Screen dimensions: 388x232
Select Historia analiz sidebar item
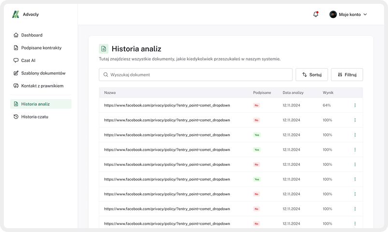click(x=41, y=104)
